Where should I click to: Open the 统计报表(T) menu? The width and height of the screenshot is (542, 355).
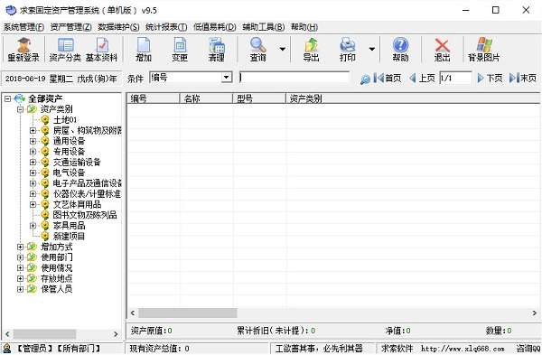pos(166,27)
